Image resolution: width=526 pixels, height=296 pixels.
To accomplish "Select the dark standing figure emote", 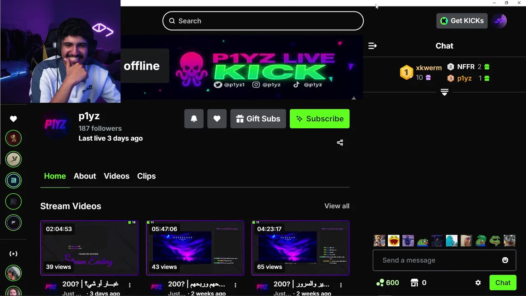I will pyautogui.click(x=408, y=240).
